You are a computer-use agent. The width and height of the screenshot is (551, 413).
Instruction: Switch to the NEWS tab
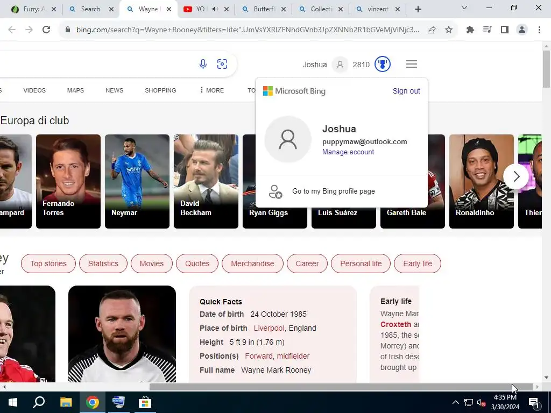[115, 90]
